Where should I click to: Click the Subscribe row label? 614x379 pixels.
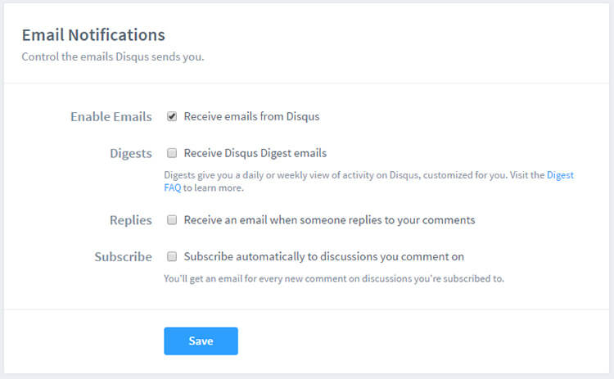pyautogui.click(x=124, y=257)
